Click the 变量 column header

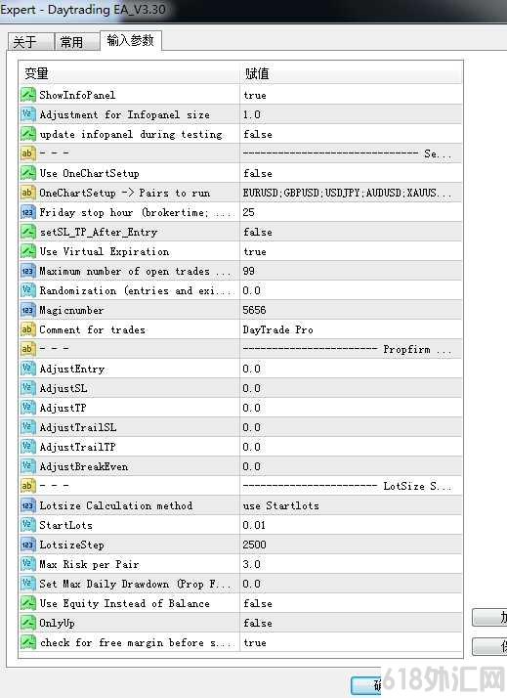[x=129, y=73]
